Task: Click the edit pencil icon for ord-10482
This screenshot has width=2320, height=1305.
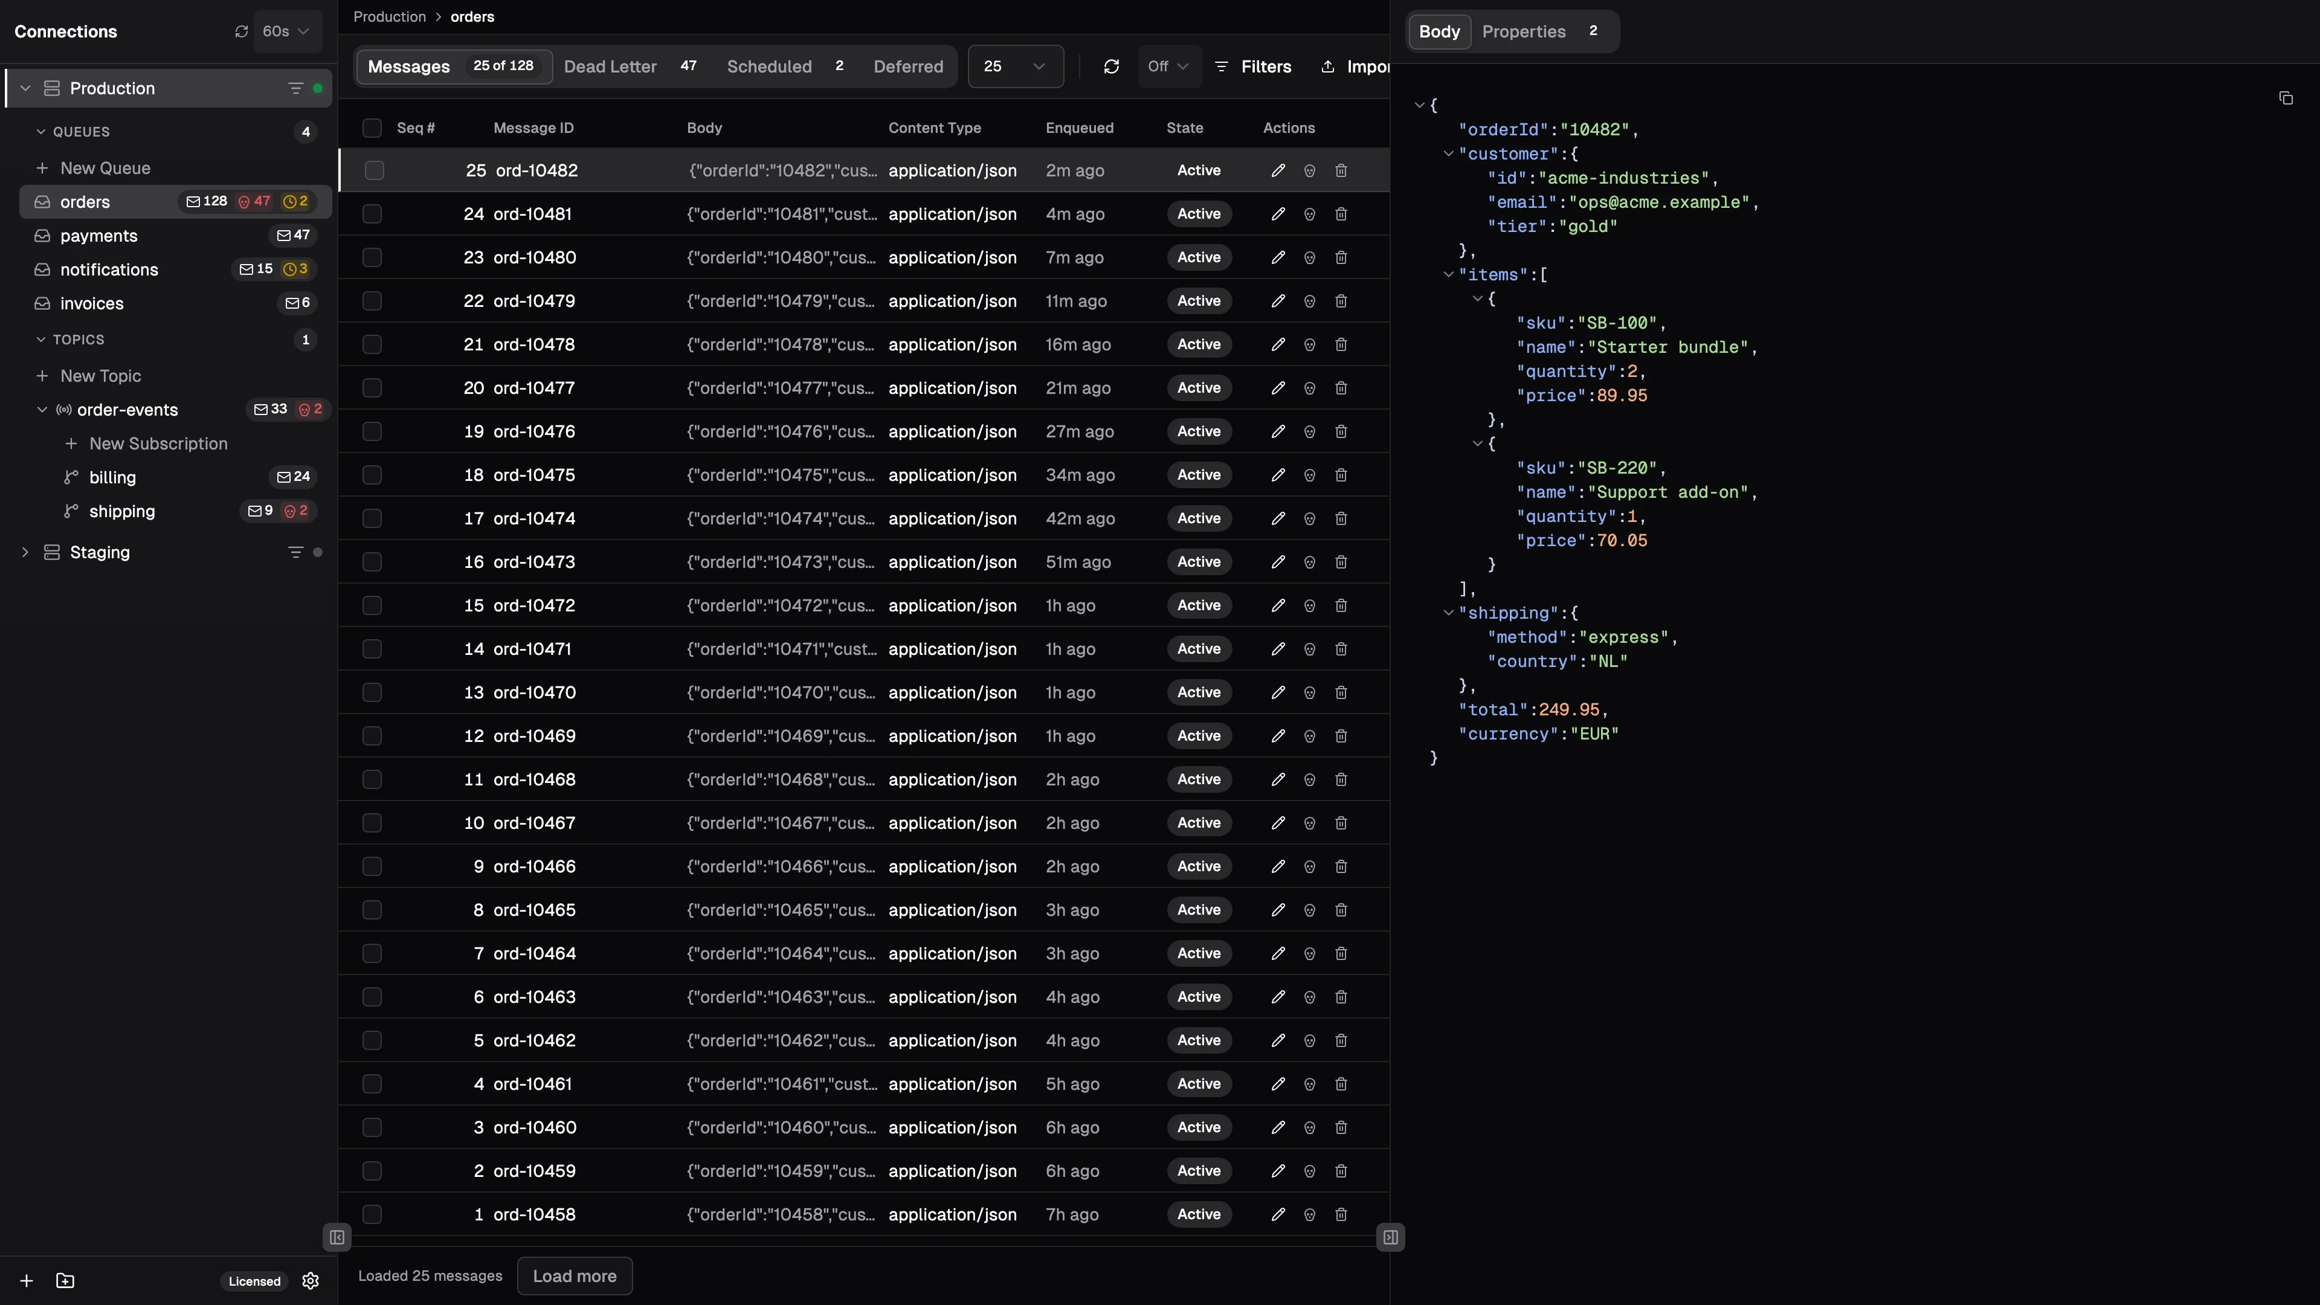Action: coord(1278,170)
